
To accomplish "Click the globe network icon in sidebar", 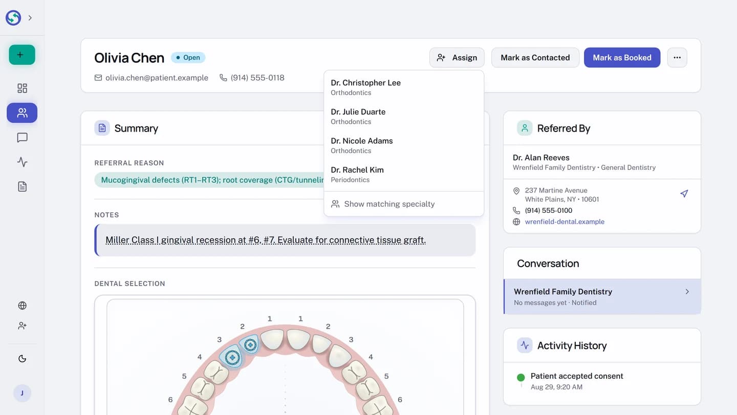I will [22, 305].
